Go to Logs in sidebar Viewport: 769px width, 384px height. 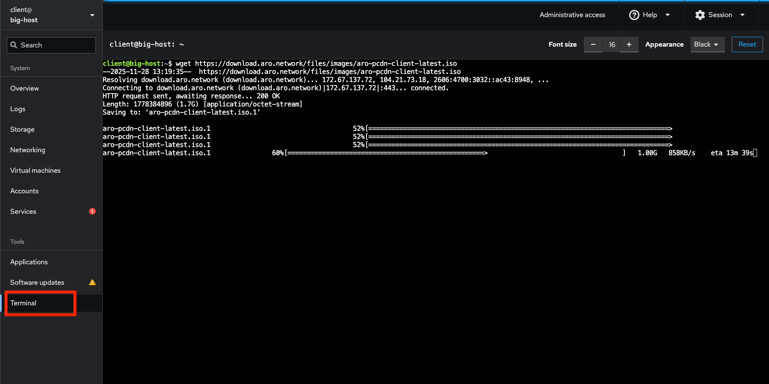18,109
